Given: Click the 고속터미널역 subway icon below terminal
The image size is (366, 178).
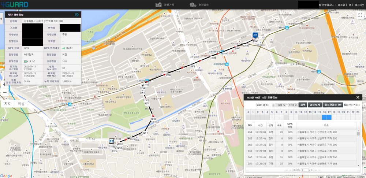Looking at the screenshot, I should click(227, 64).
